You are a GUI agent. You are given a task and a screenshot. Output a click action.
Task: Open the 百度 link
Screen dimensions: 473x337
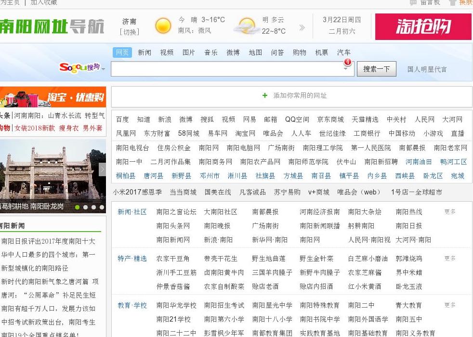122,119
